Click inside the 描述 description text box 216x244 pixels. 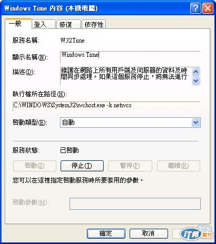coord(125,76)
